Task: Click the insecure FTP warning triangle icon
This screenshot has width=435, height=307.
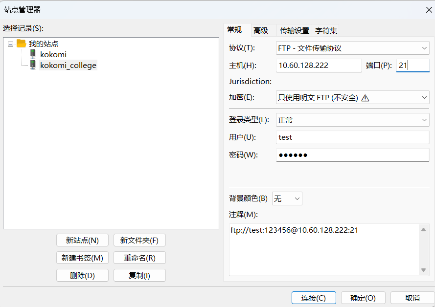Action: (x=365, y=98)
